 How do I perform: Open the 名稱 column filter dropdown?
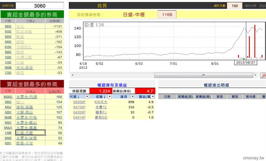coord(110,96)
